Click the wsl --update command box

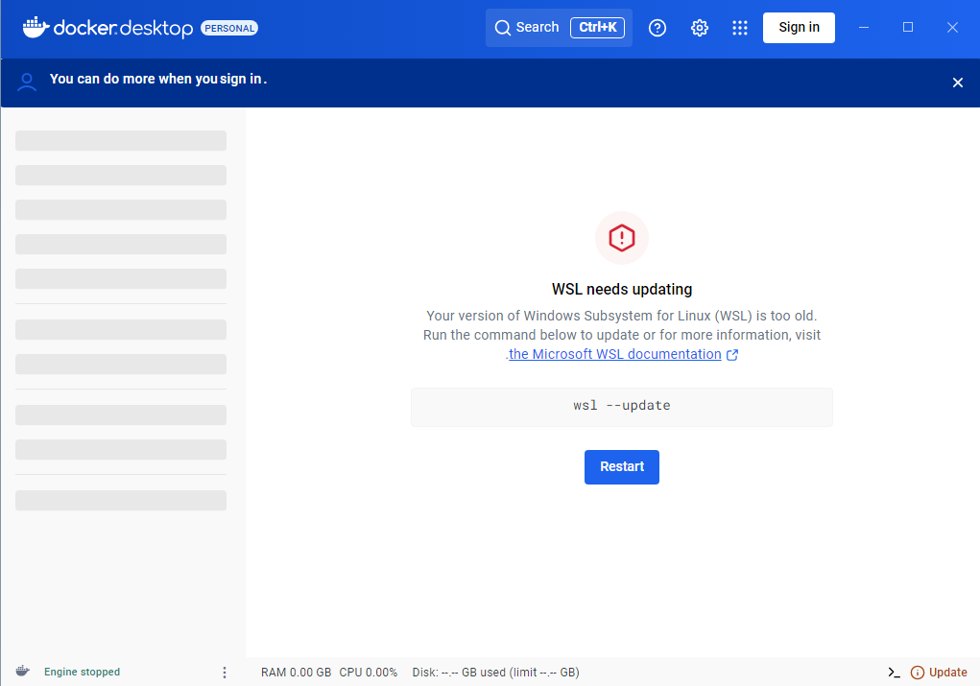[622, 406]
